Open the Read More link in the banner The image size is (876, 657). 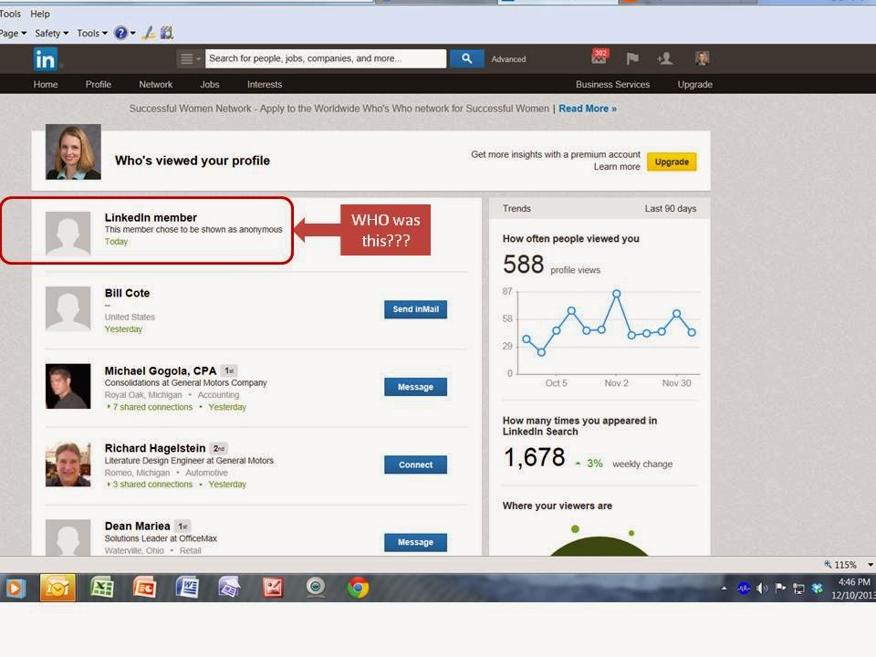coord(585,108)
